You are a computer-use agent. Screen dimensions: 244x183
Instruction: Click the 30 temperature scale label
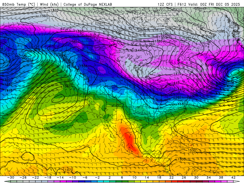click(x=196, y=178)
